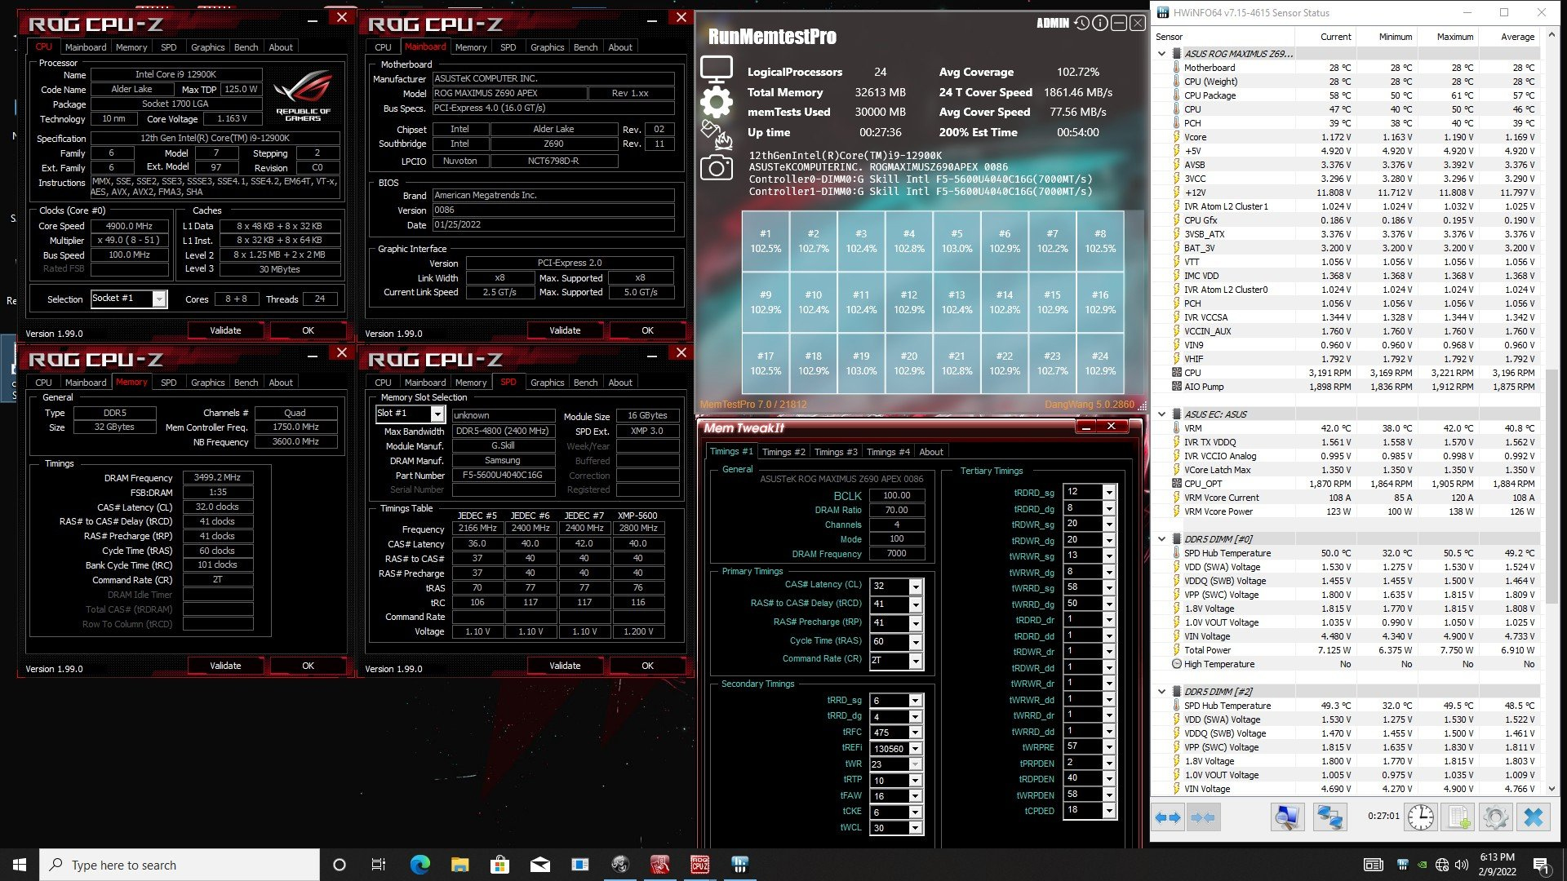Open the Socket #1 selection dropdown
The width and height of the screenshot is (1567, 881).
(159, 299)
